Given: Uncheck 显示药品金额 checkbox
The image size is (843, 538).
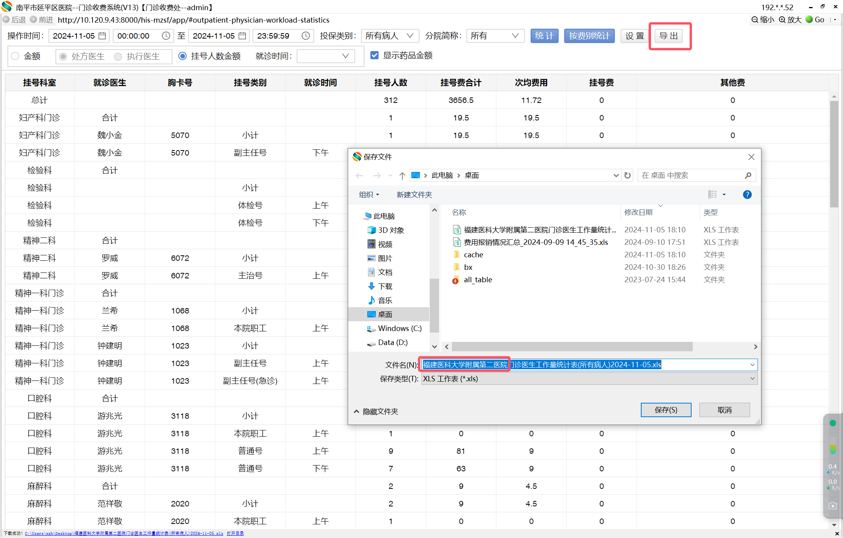Looking at the screenshot, I should pos(374,55).
